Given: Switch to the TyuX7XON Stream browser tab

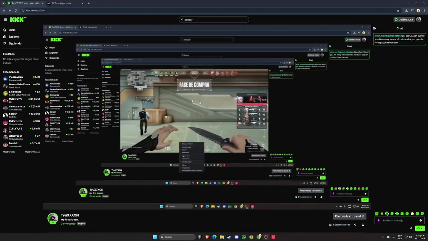Looking at the screenshot, I should point(26,3).
